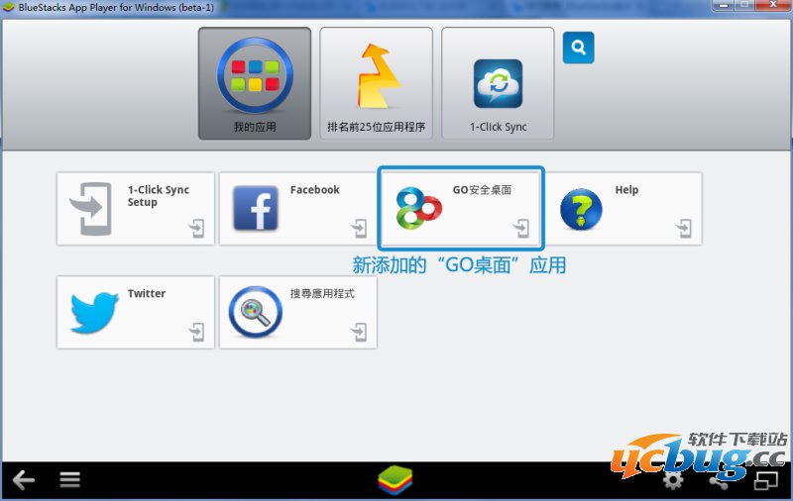Launch the 1-Click Sync Setup app icon
Viewport: 793px width, 501px height.
pyautogui.click(x=90, y=209)
